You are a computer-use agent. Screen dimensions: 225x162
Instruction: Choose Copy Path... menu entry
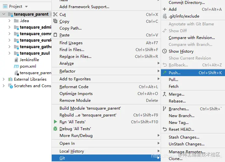click(106, 28)
